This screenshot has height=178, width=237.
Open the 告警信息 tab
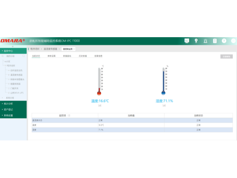tap(98, 56)
